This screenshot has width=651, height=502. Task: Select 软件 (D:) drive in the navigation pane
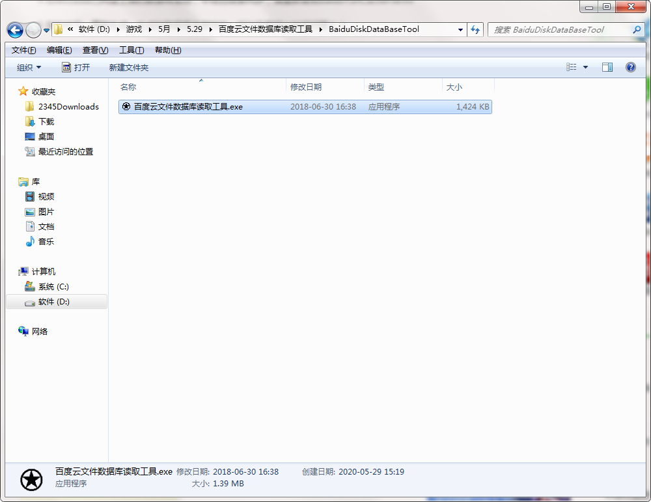[x=57, y=302]
